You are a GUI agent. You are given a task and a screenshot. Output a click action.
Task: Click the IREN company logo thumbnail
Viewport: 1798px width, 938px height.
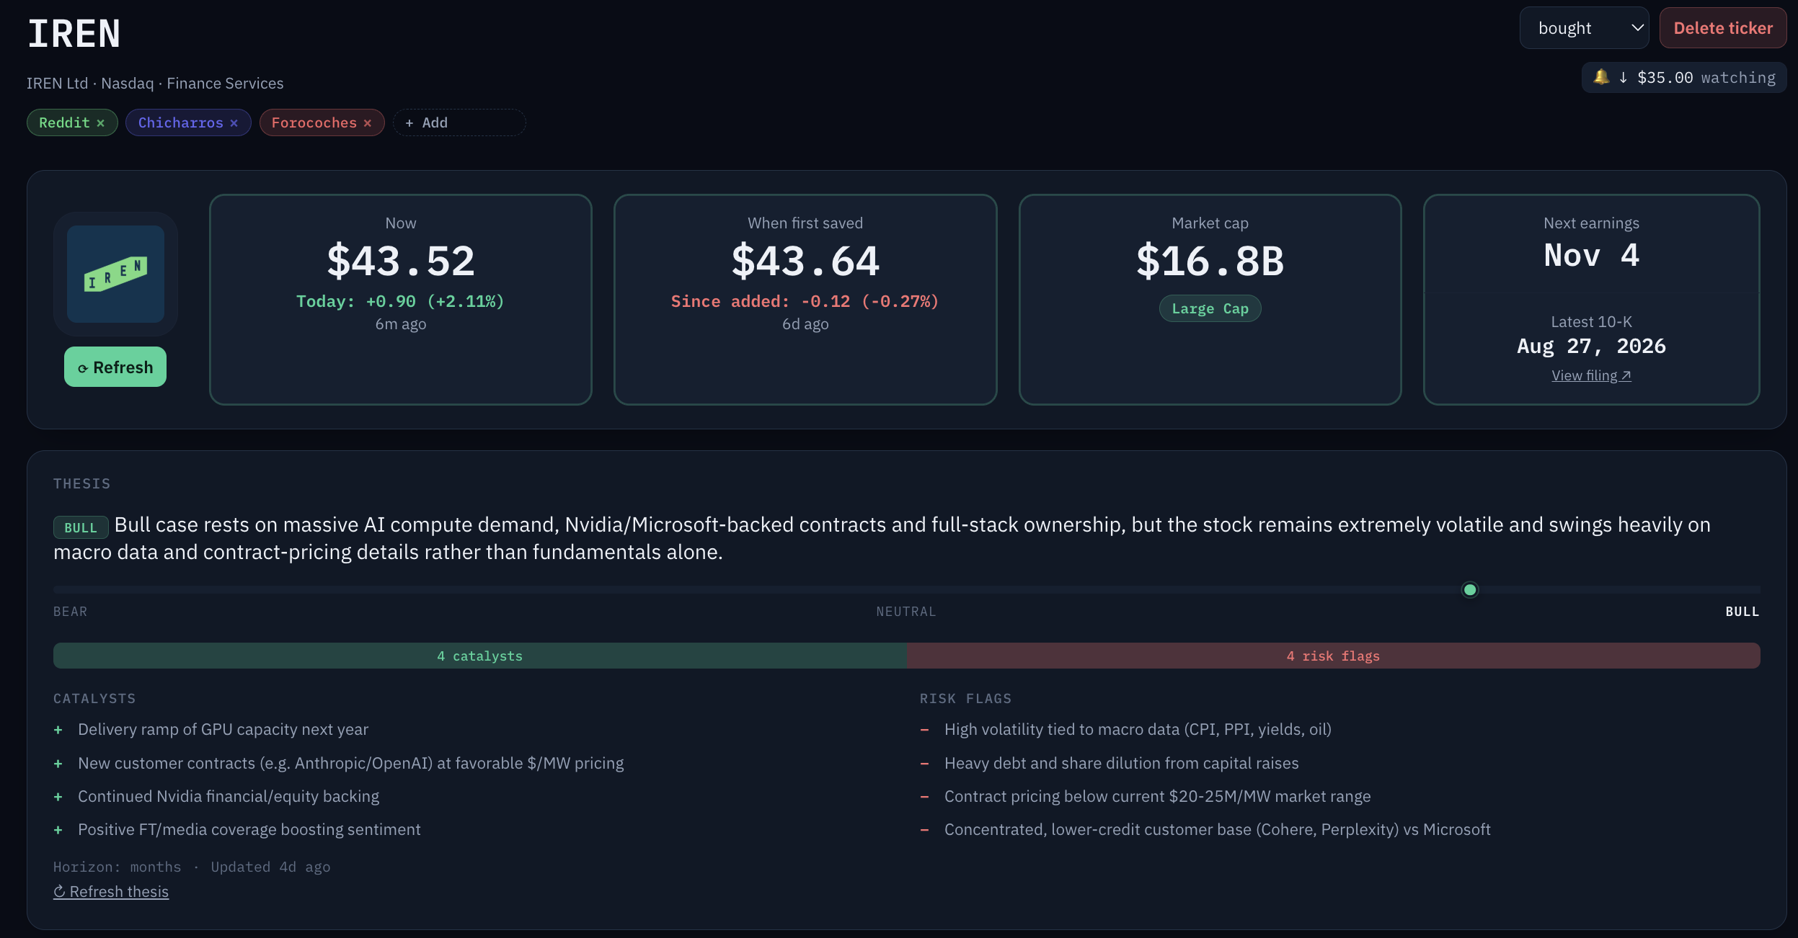tap(115, 274)
